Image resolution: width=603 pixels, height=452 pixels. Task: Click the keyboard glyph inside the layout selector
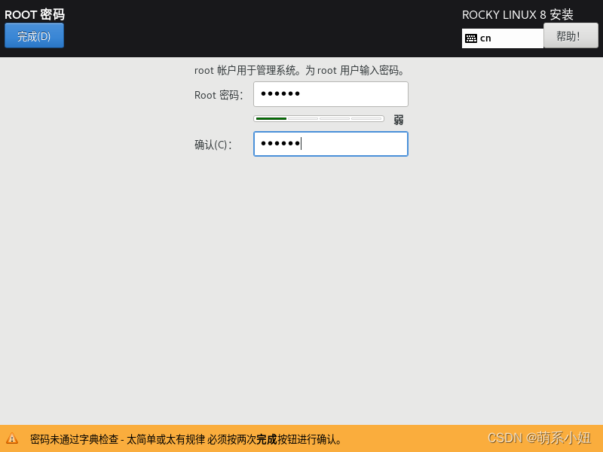(x=473, y=38)
